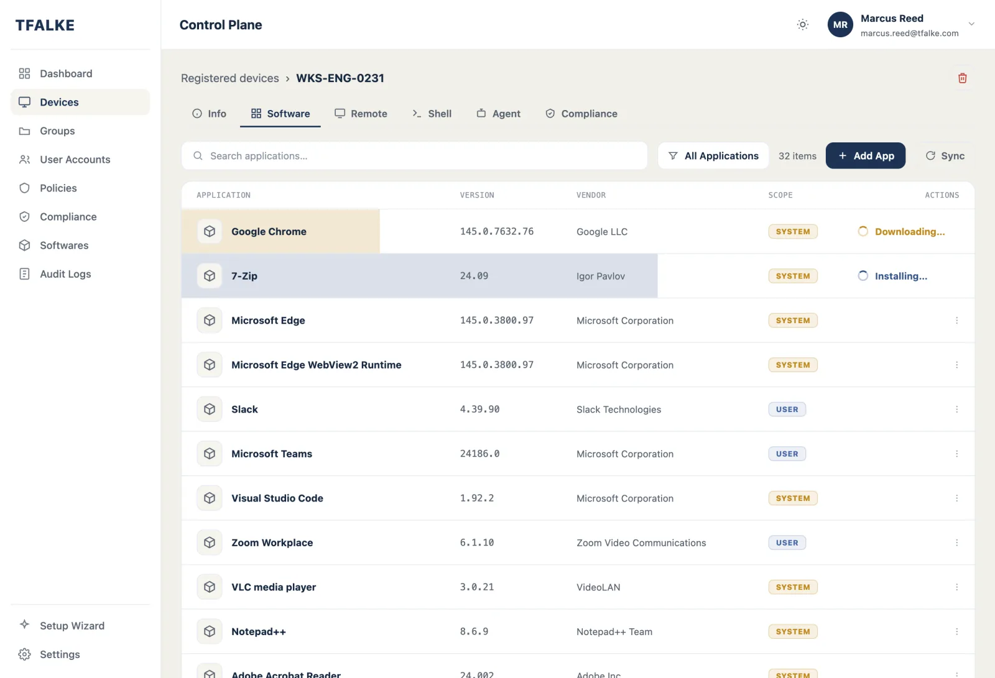Toggle the light/dark theme sun icon
This screenshot has height=678, width=995.
tap(803, 25)
